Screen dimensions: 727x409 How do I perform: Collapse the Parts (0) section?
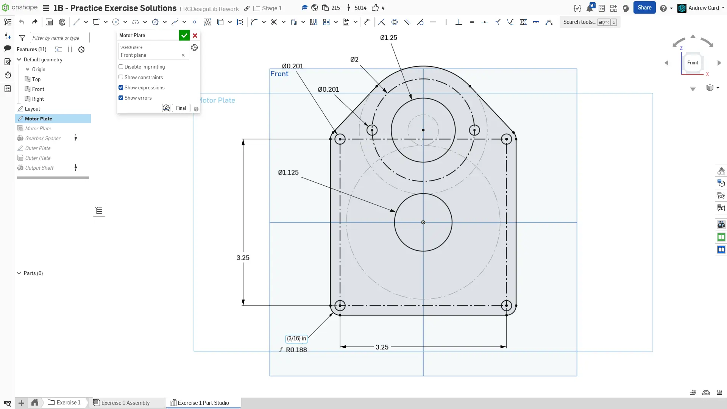click(x=19, y=273)
